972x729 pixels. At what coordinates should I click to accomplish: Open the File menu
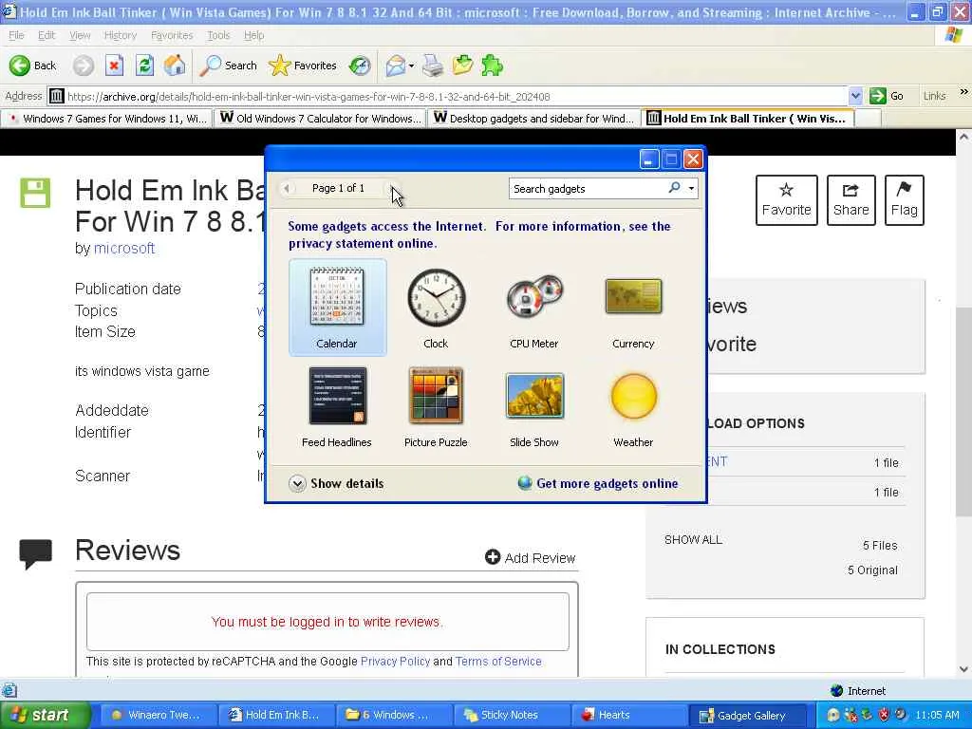point(16,35)
